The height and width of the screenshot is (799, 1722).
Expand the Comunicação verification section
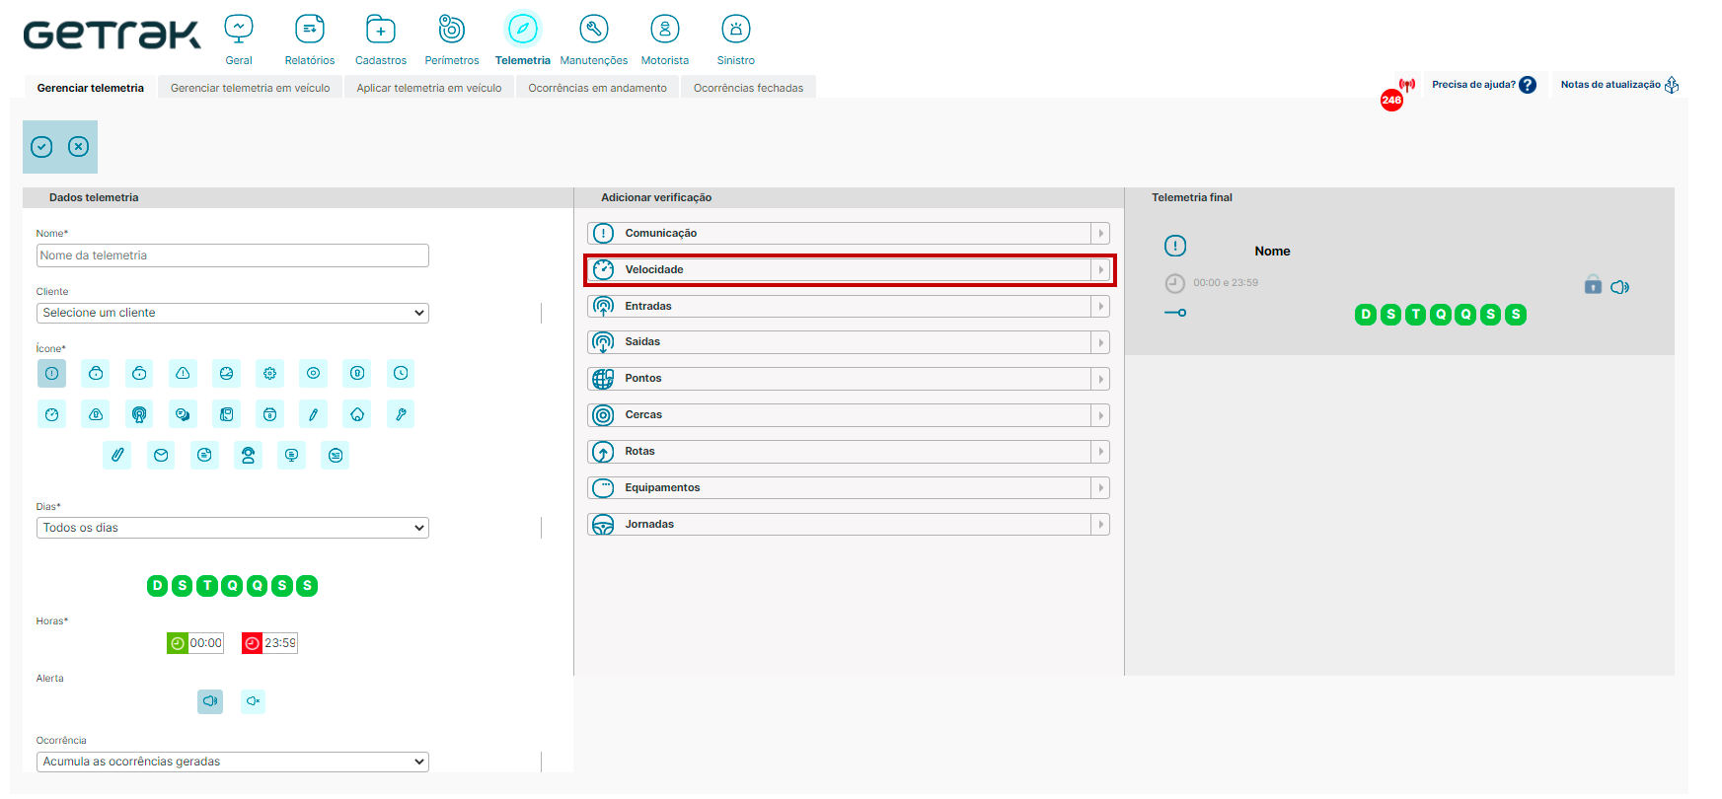tap(849, 234)
